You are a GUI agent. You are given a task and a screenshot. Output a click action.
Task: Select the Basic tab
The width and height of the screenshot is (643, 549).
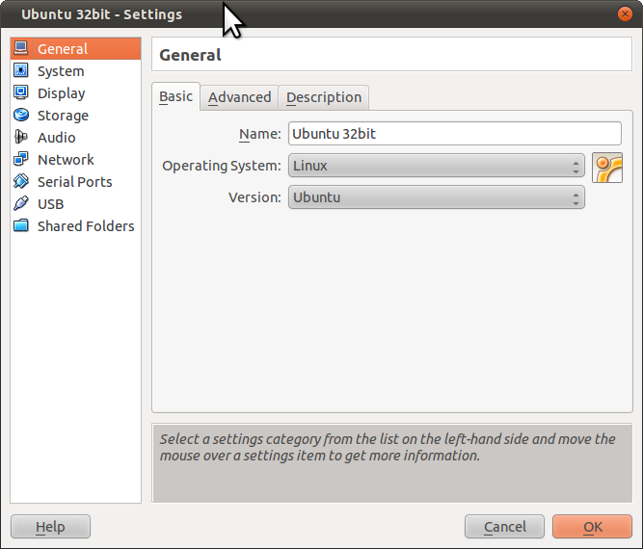coord(175,96)
